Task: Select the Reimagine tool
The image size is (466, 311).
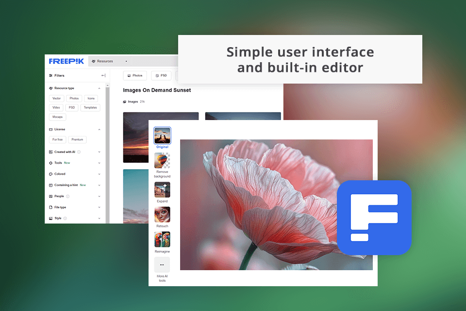Action: [x=162, y=242]
